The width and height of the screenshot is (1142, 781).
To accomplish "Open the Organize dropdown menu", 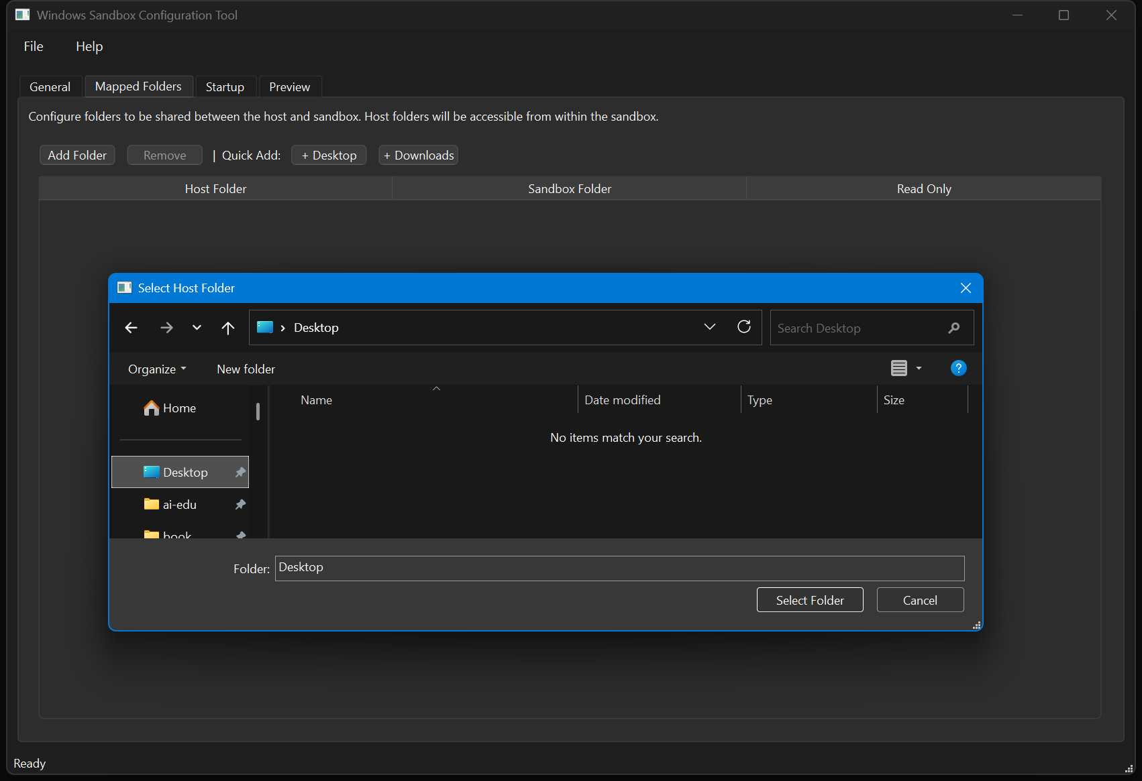I will click(x=157, y=369).
